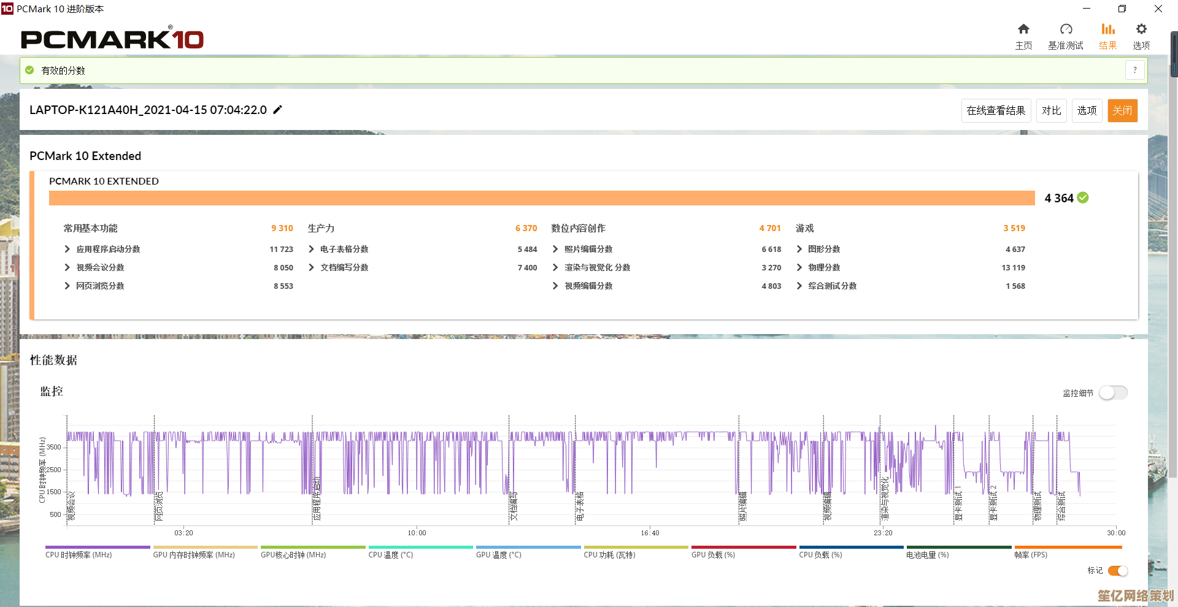1178x607 pixels.
Task: Select the Results (结果) bar chart icon
Action: point(1107,29)
